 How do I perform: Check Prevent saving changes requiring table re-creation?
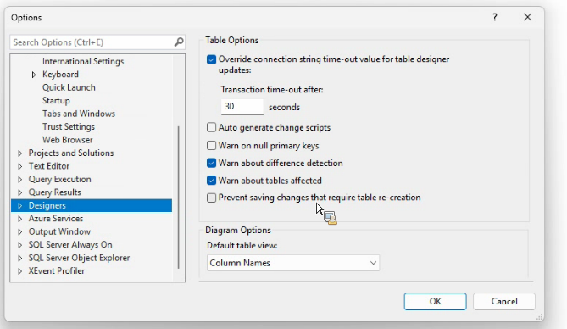pos(211,198)
